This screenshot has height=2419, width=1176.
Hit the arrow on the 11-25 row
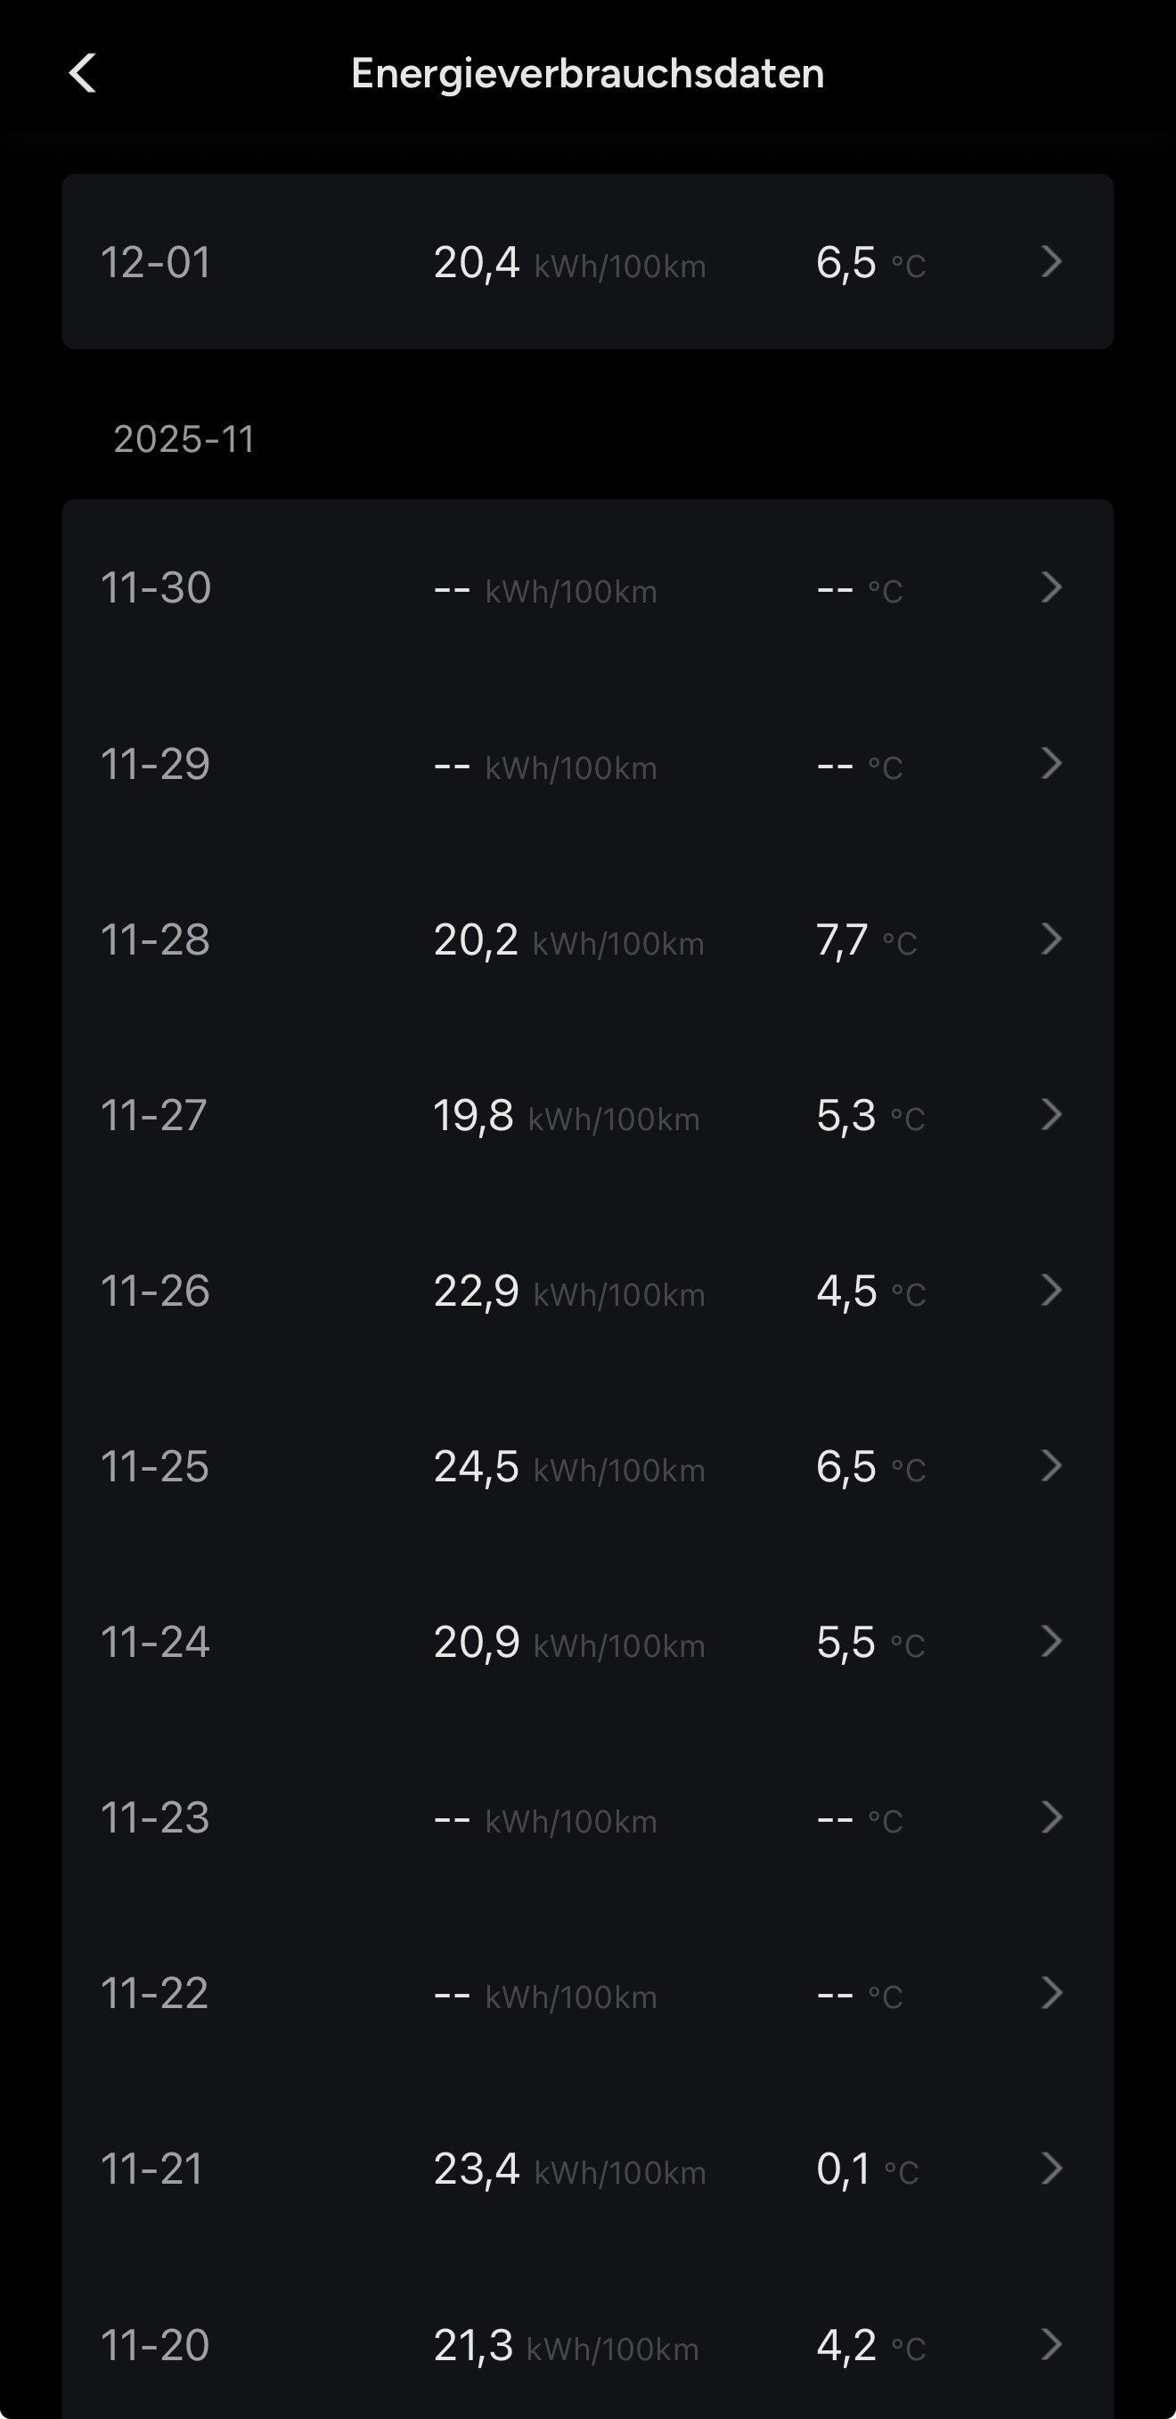[1051, 1466]
